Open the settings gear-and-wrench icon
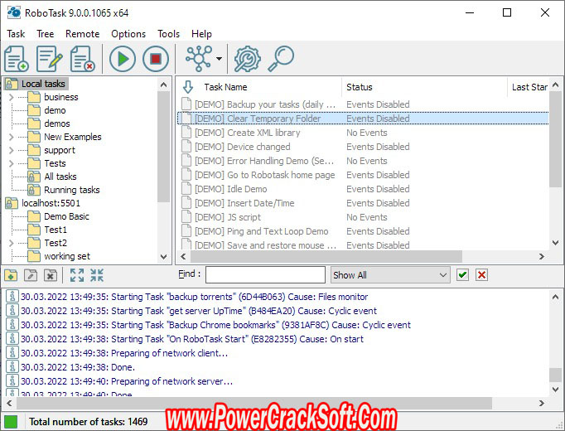Image resolution: width=565 pixels, height=431 pixels. click(247, 59)
